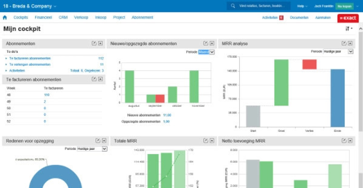The width and height of the screenshot is (363, 188).
Task: Open the Cockpits menu
Action: 21,17
